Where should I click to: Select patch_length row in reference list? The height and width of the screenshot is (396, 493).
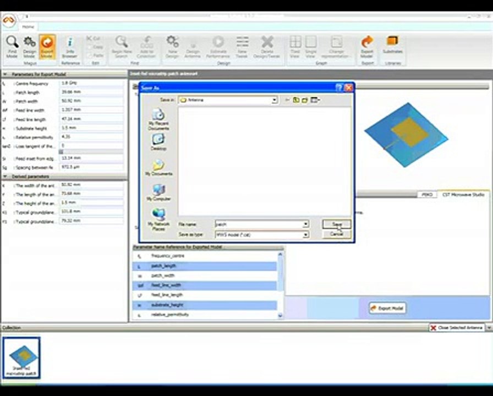click(205, 266)
